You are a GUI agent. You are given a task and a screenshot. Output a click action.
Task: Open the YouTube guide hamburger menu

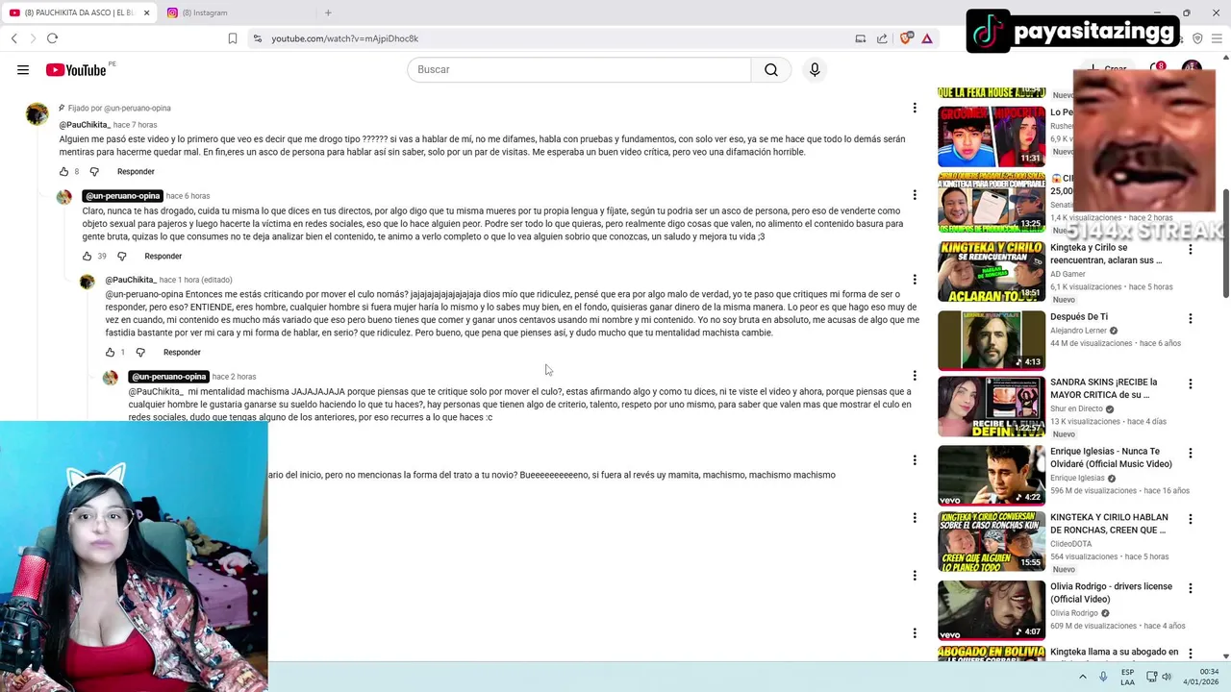coord(23,69)
